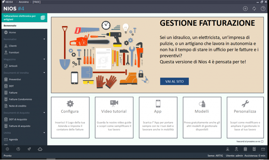Open the Video tutorial card
This screenshot has height=160, width=269.
click(x=114, y=117)
